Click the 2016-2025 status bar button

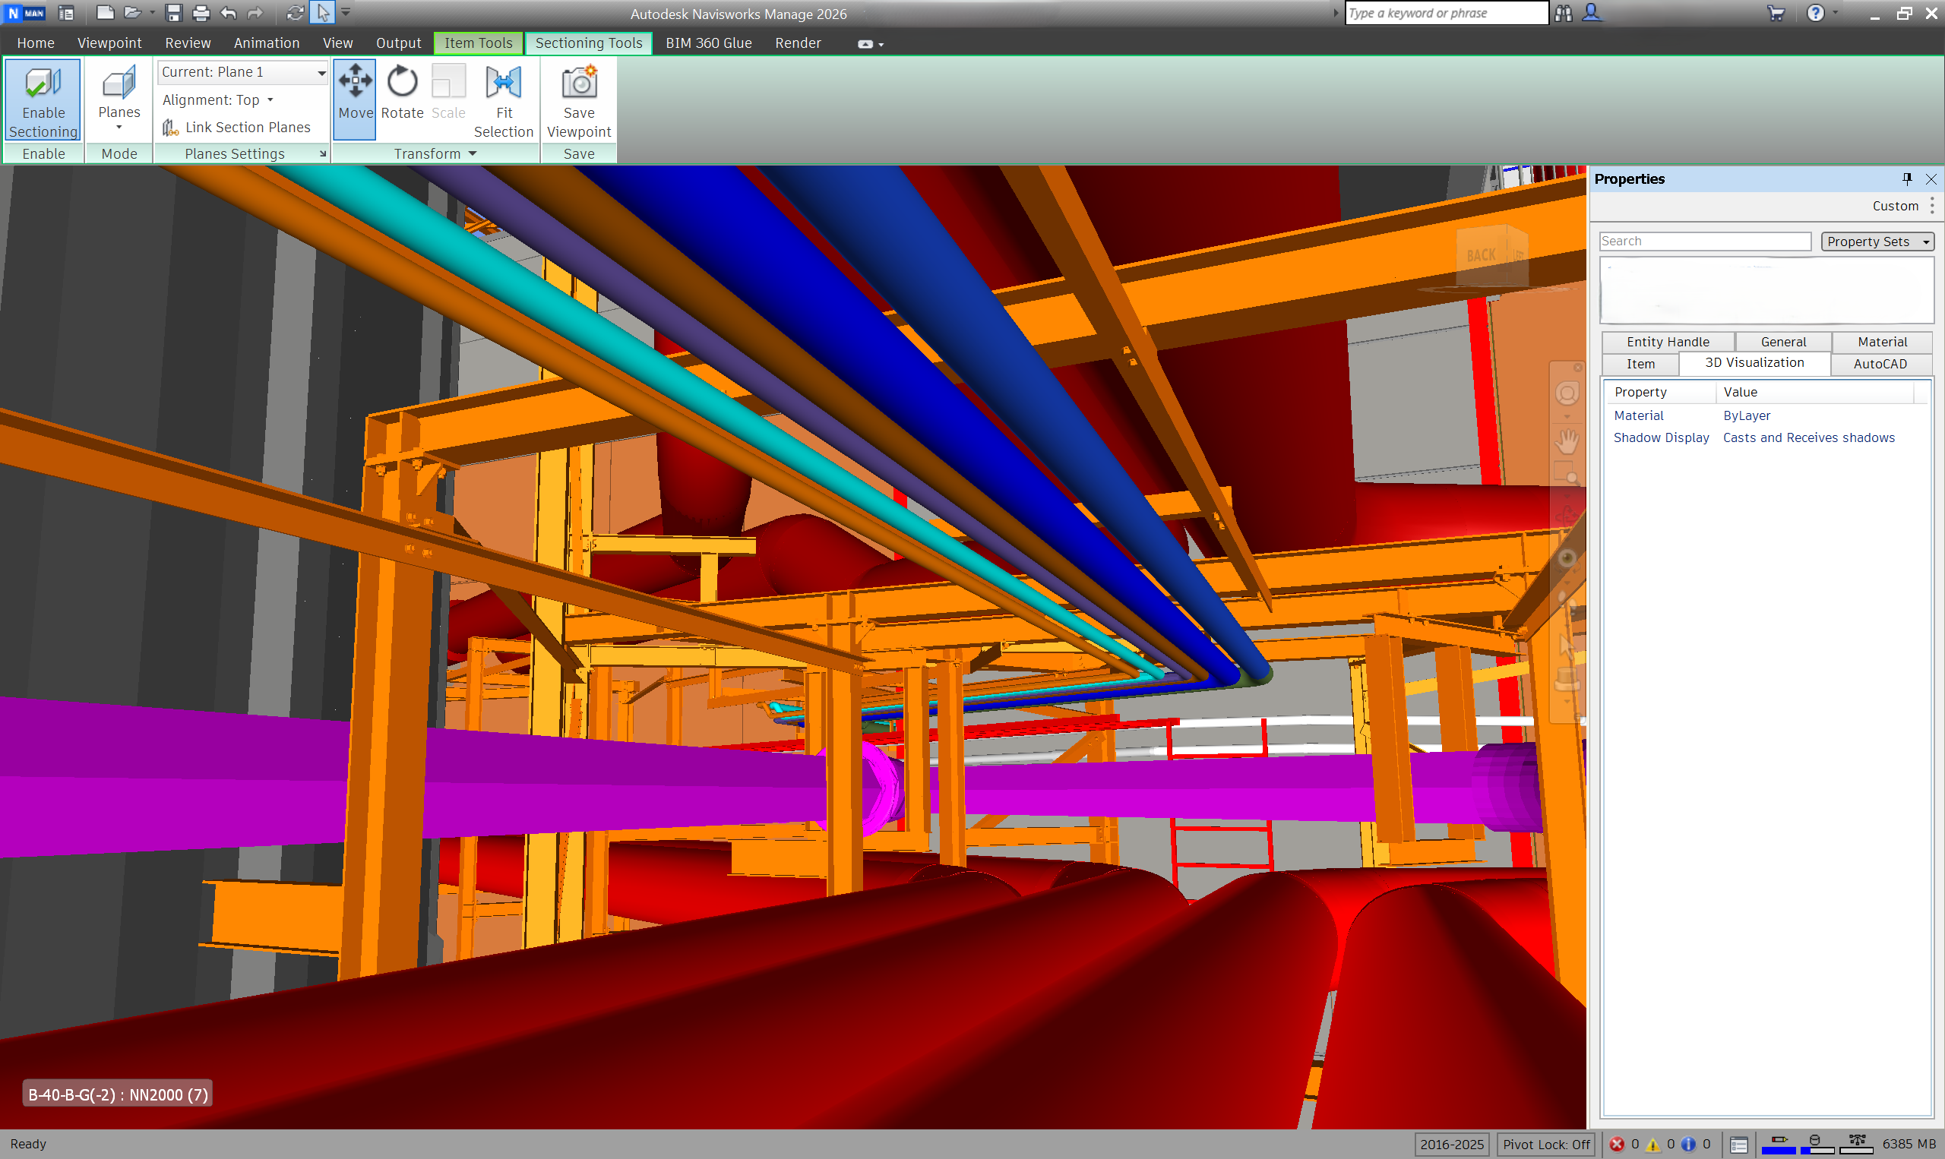[x=1450, y=1144]
